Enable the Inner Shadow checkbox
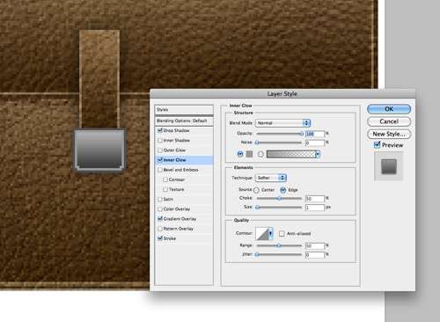The height and width of the screenshot is (322, 440). point(160,141)
